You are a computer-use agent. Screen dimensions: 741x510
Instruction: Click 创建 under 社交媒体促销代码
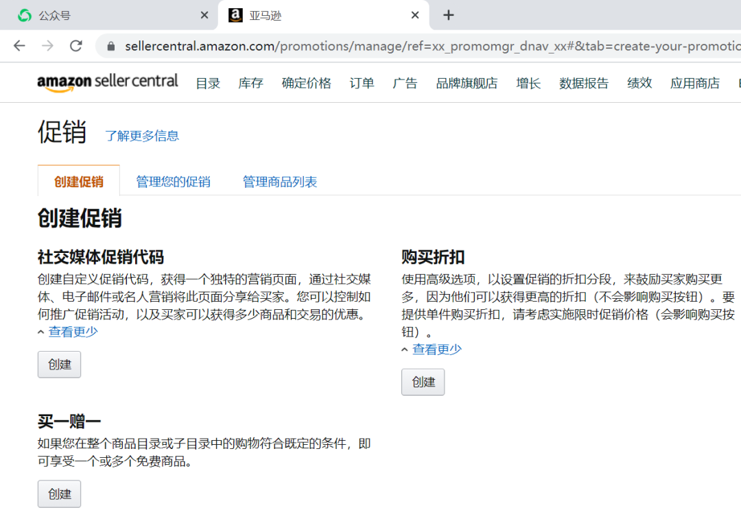[x=59, y=364]
